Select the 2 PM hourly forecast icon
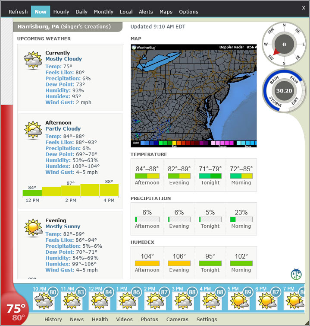The image size is (310, 326). click(x=155, y=300)
